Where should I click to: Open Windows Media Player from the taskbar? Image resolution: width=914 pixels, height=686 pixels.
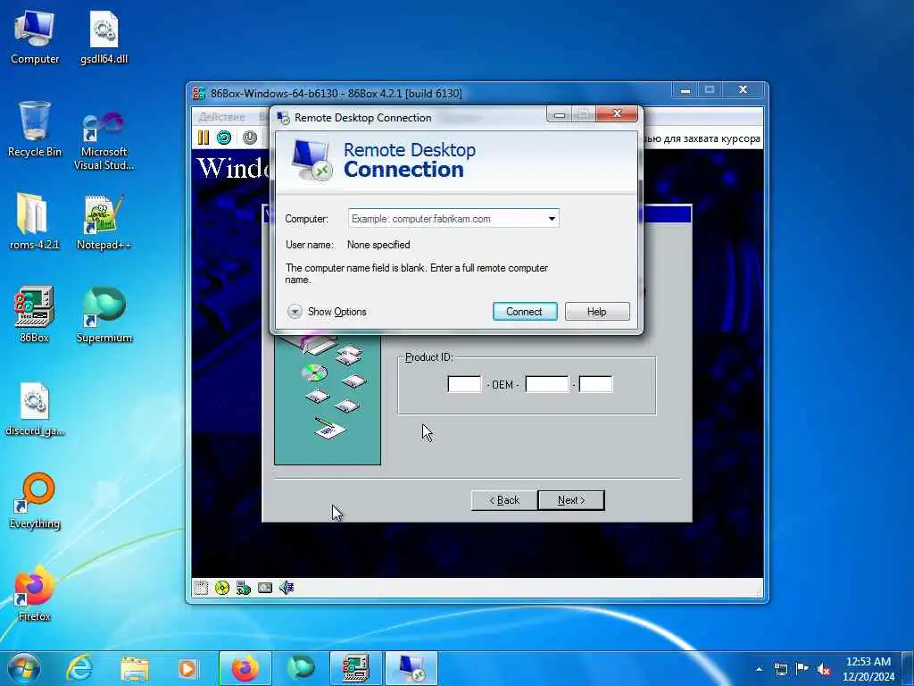[x=187, y=668]
